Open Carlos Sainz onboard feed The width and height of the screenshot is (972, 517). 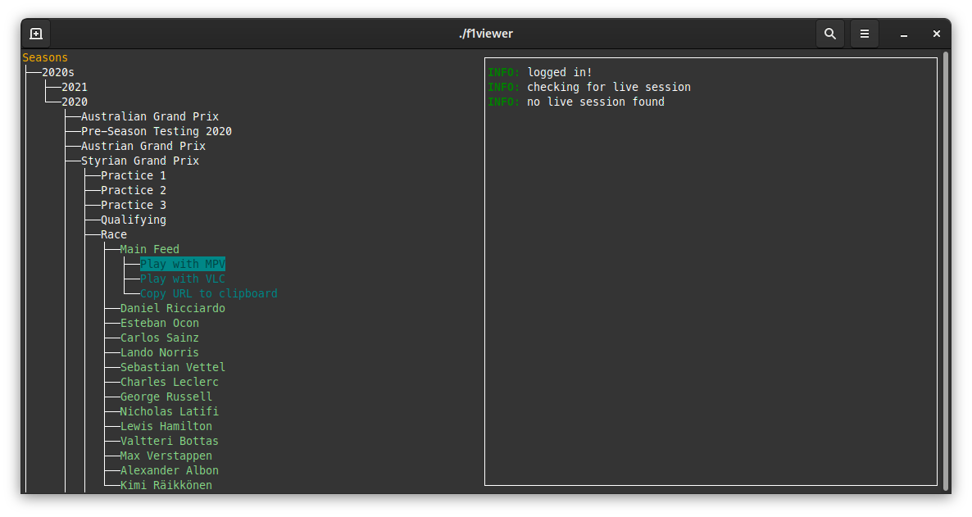click(160, 338)
